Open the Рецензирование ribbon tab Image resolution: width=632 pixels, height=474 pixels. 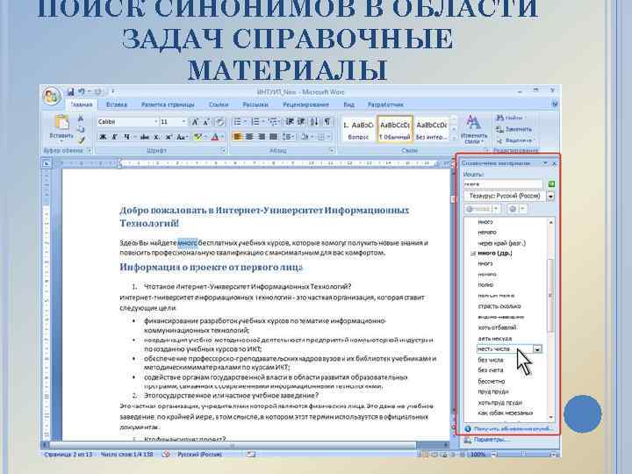[x=305, y=104]
